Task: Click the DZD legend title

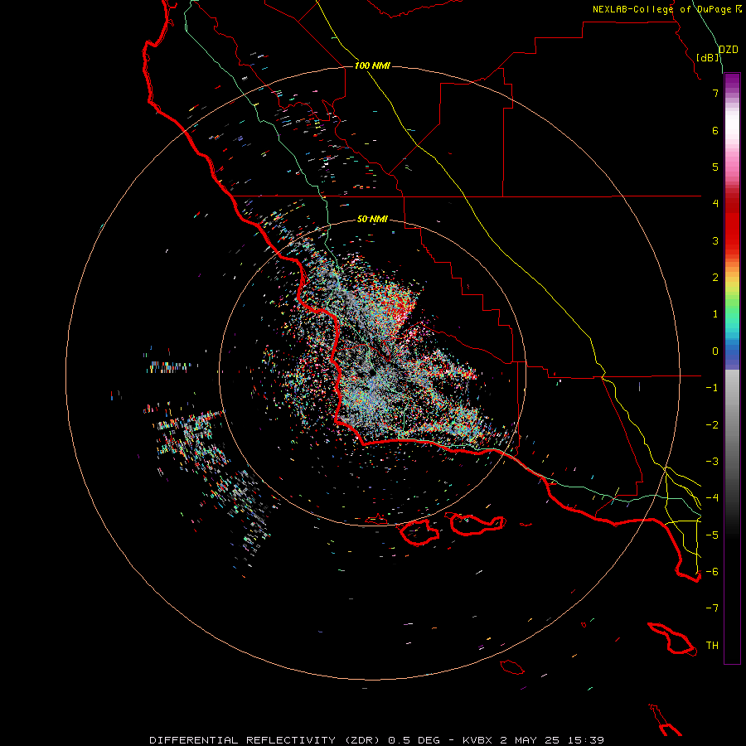Action: pos(729,50)
